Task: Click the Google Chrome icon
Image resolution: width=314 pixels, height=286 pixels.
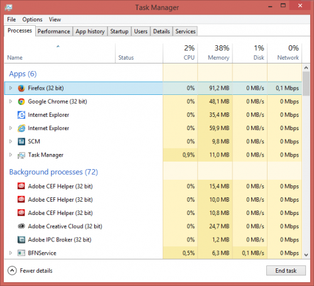Action: point(21,102)
